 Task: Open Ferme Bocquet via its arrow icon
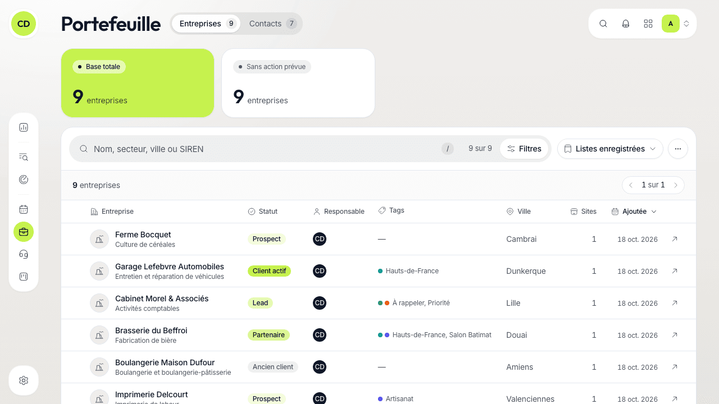click(675, 239)
